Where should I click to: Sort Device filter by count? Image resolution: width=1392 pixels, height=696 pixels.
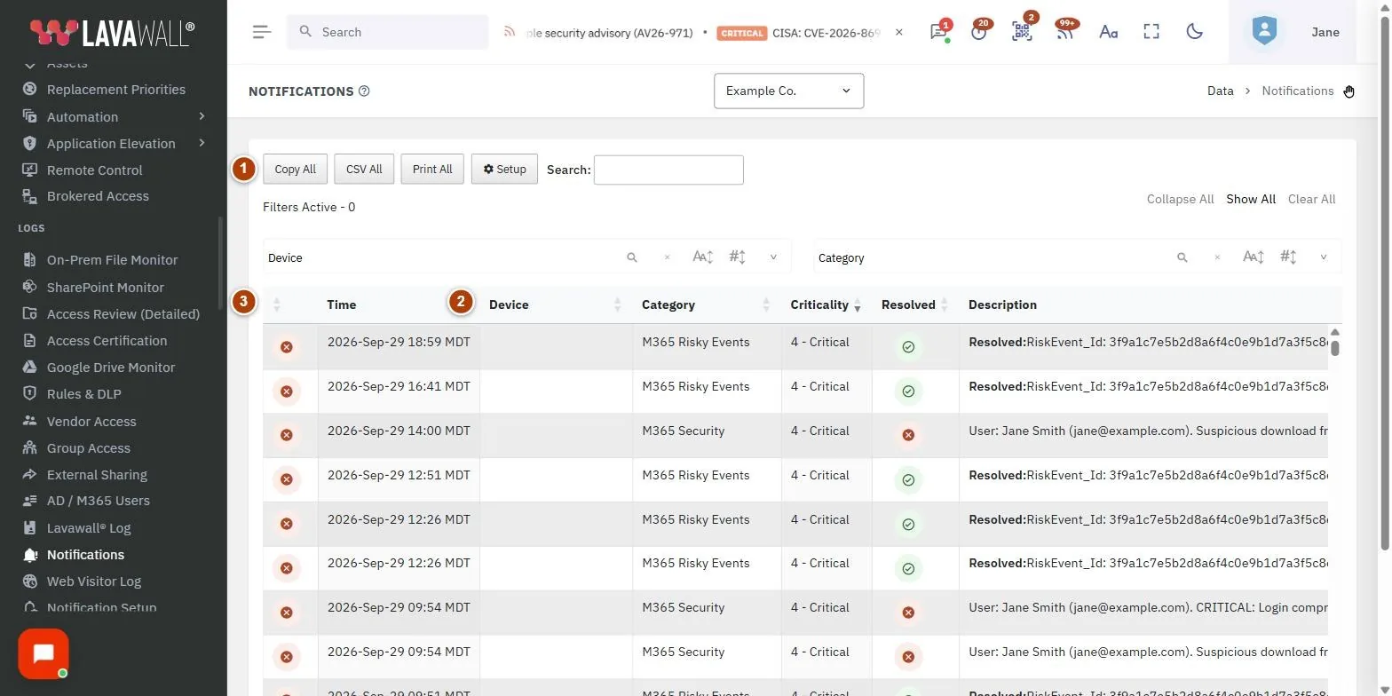[x=738, y=257]
